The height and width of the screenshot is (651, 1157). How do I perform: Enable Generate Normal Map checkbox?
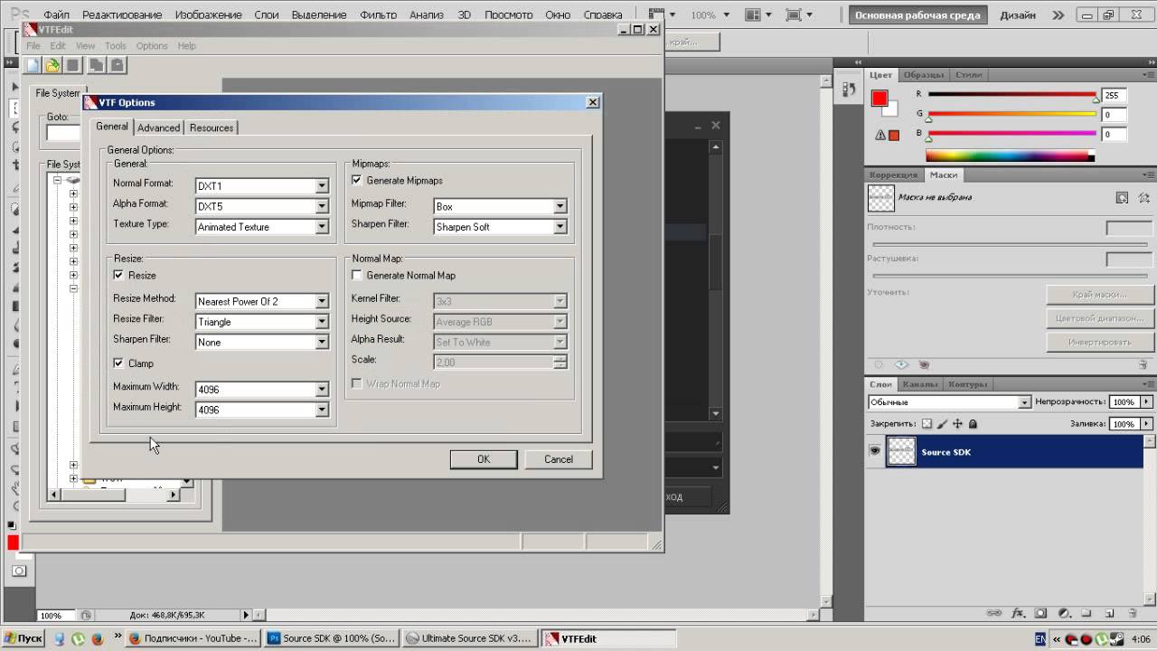pos(356,275)
